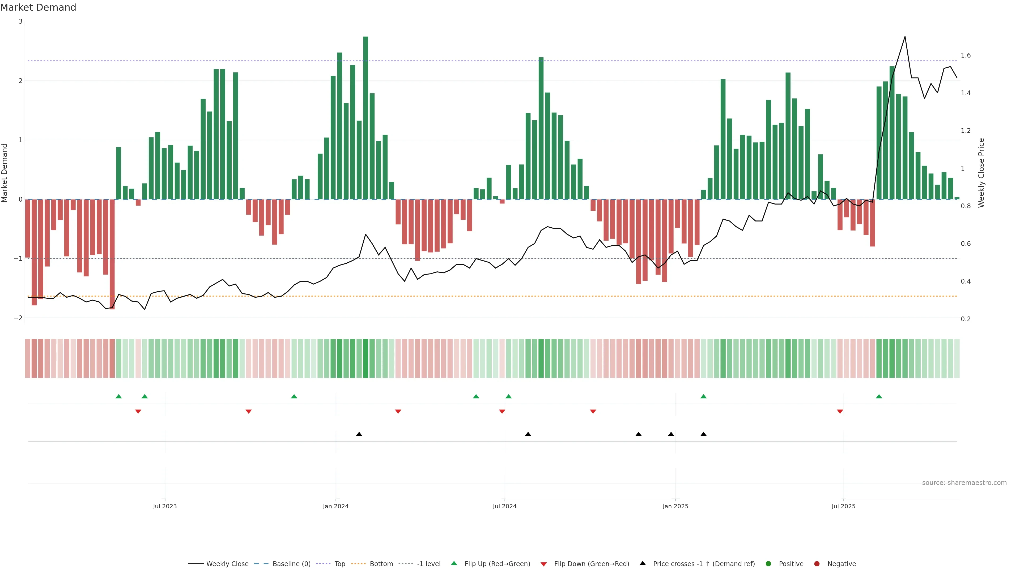1020x573 pixels.
Task: Click the leftmost black triangle marker
Action: coord(359,434)
